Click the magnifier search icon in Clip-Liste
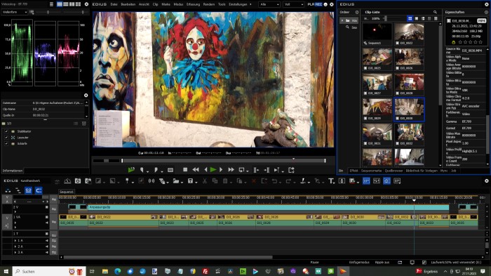491x276 pixels. (435, 12)
